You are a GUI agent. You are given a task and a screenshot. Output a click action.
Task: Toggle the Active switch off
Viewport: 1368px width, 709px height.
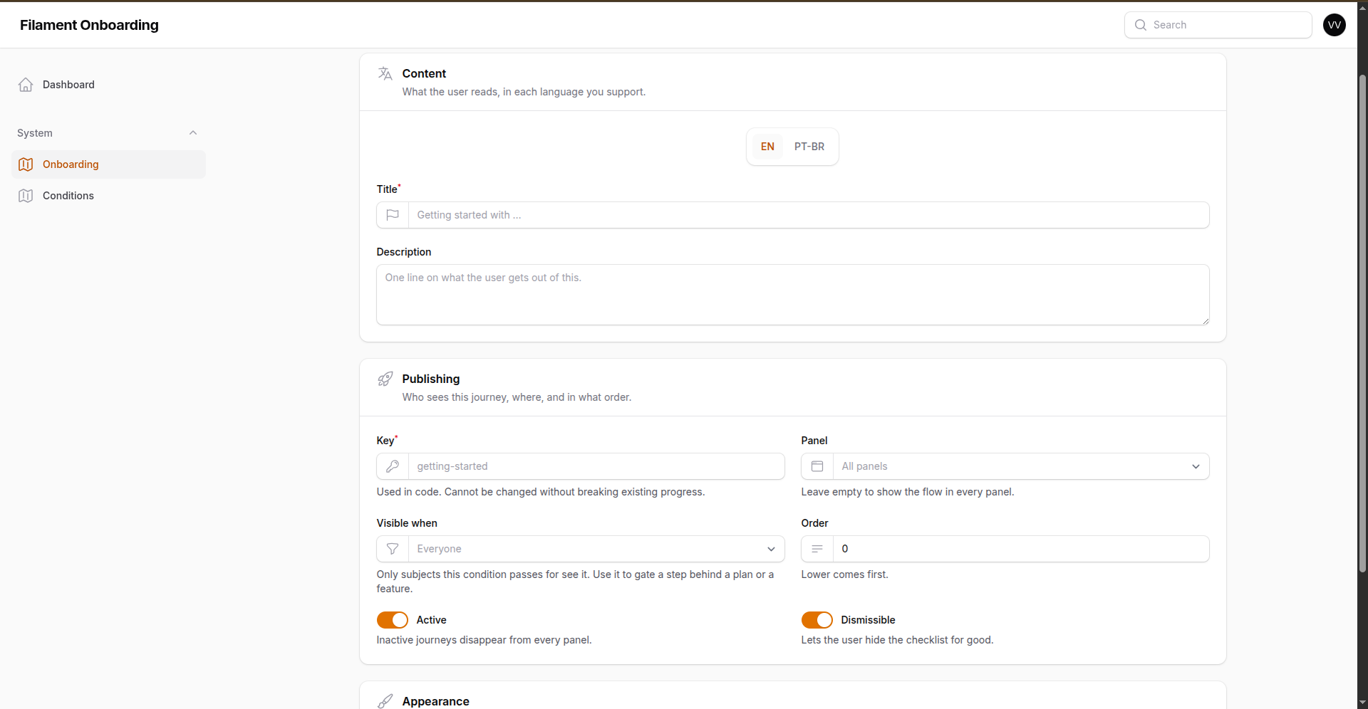[393, 620]
